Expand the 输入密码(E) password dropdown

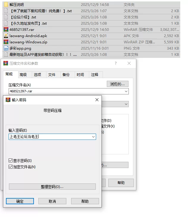pos(93,137)
